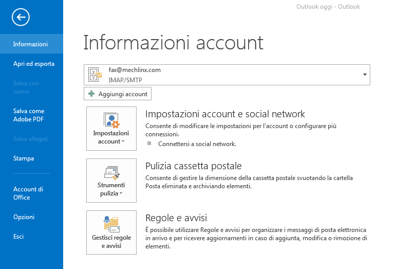Click the Connettersi a social network link
This screenshot has height=269, width=397.
(x=197, y=144)
